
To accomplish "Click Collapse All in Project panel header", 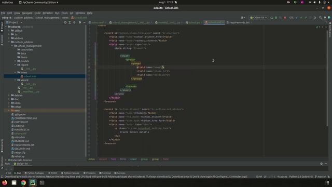I will pos(74,22).
